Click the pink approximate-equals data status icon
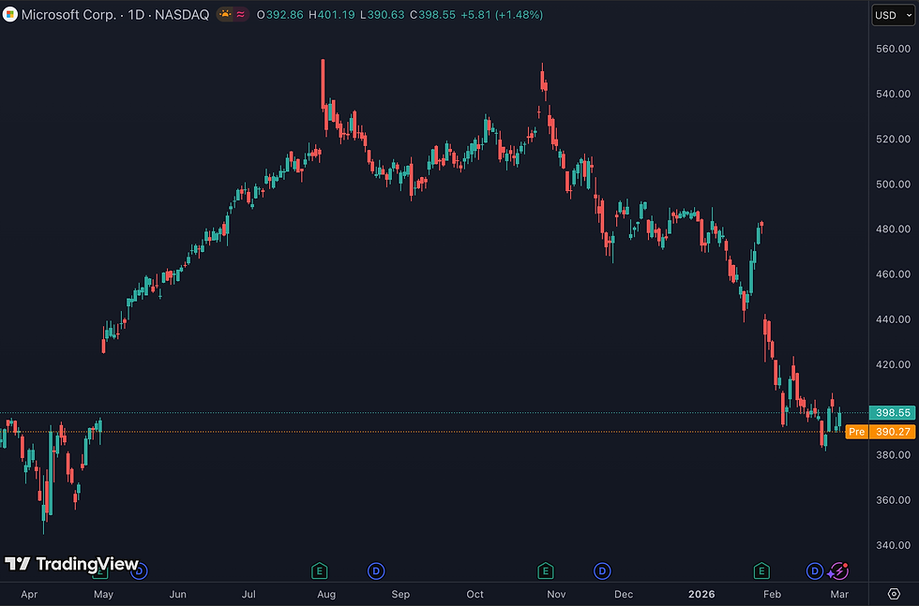Screen dimensions: 919x606 (241, 15)
